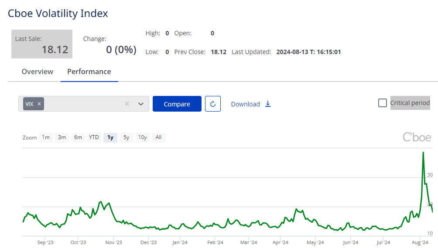
Task: Select the Performance tab
Action: 89,72
